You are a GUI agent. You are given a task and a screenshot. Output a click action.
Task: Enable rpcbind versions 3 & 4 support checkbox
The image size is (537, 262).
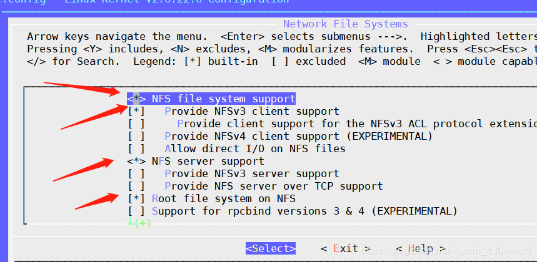coord(136,211)
